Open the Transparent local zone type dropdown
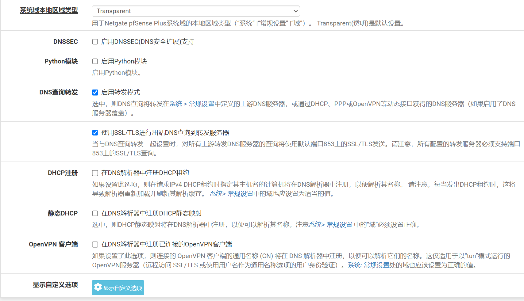This screenshot has width=524, height=301. tap(195, 11)
